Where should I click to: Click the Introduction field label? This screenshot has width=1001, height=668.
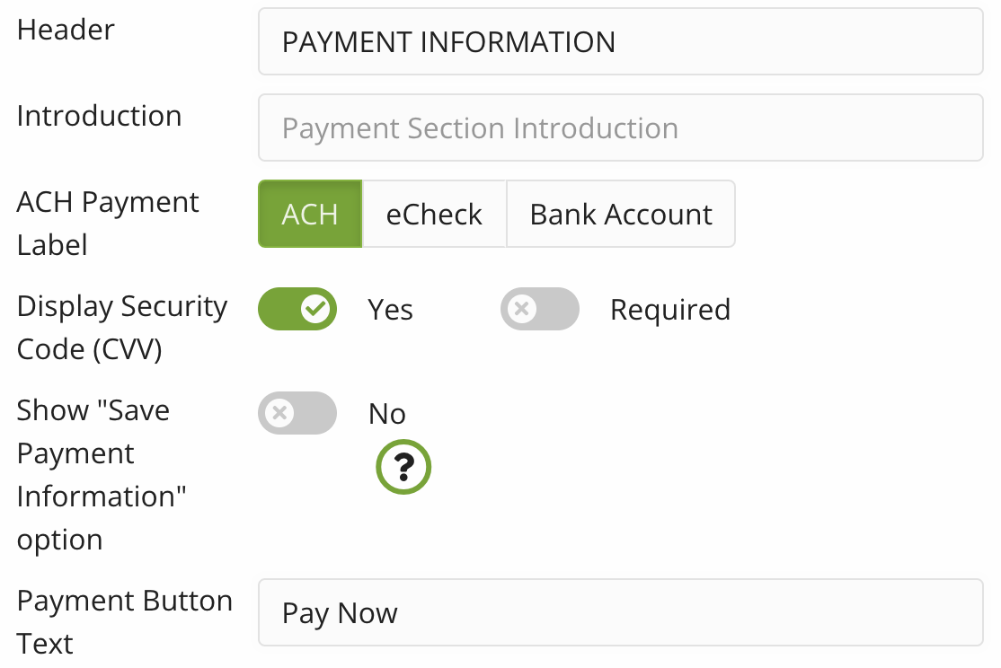point(99,116)
